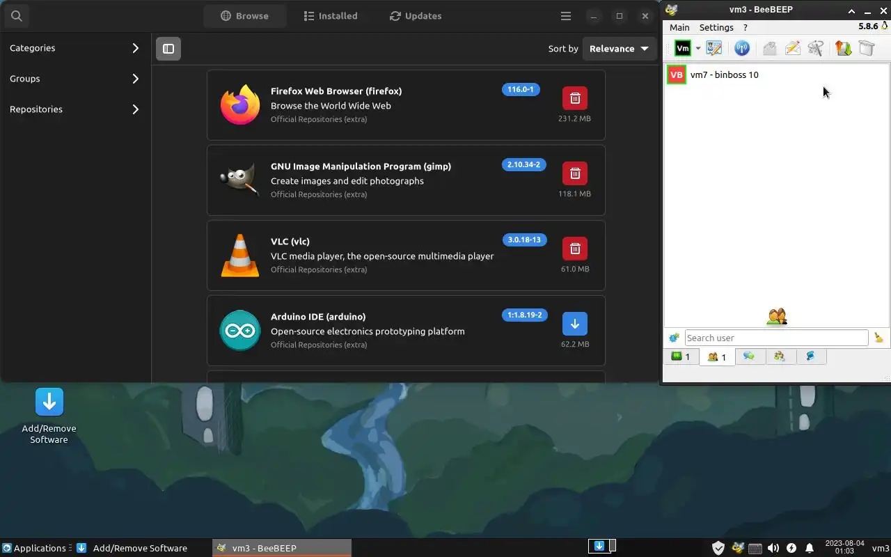The image size is (891, 557).
Task: Expand the Categories section
Action: coord(75,48)
